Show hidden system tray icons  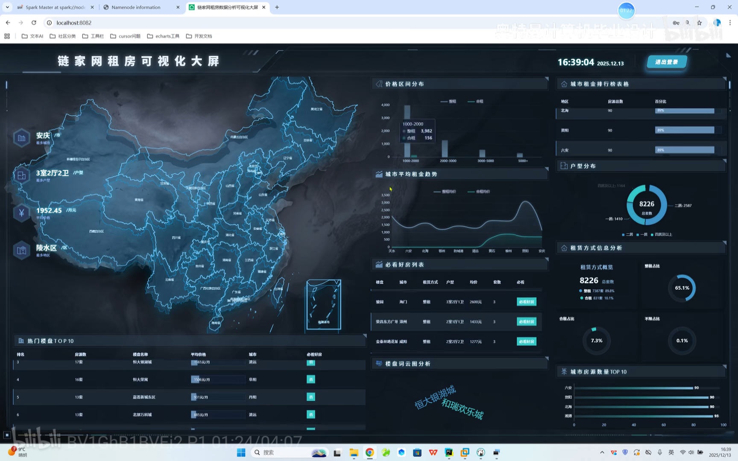[x=602, y=452]
